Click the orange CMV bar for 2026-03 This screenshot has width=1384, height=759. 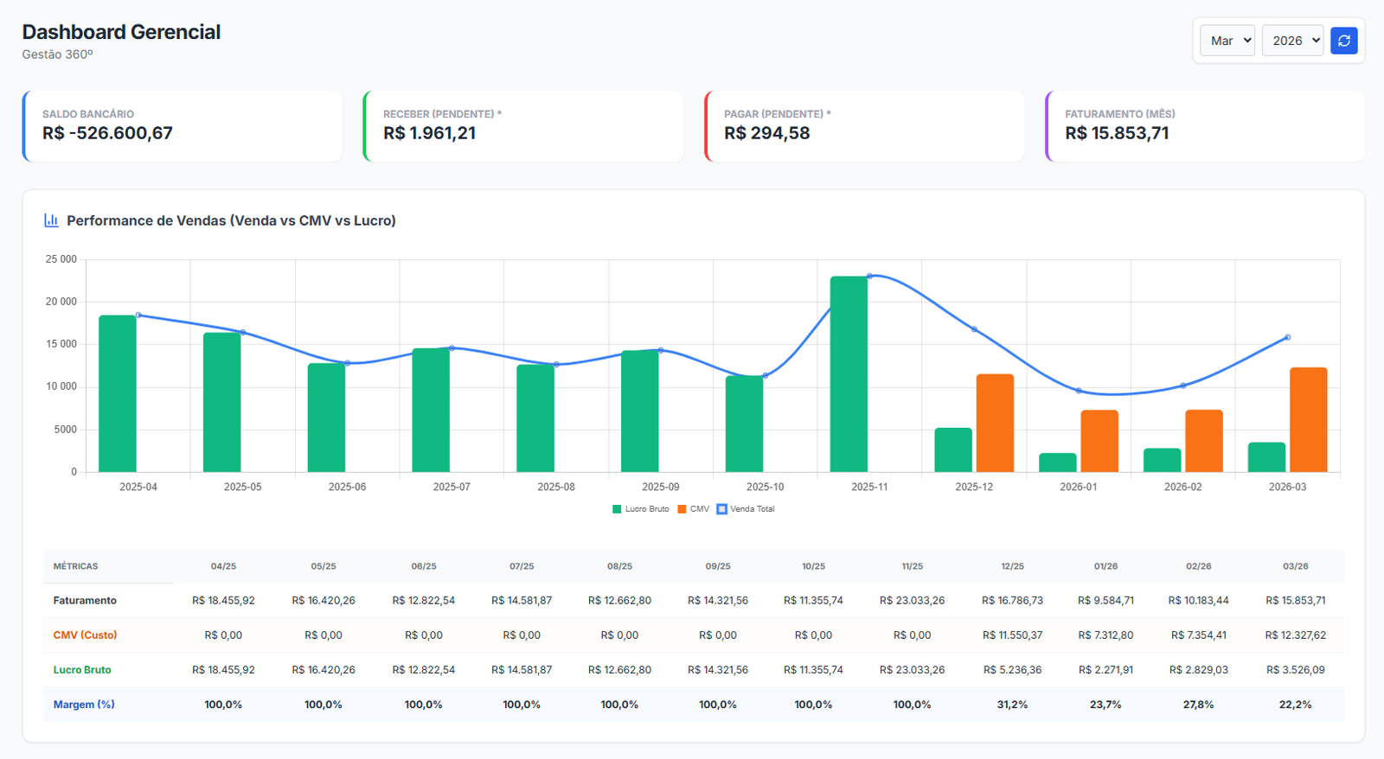point(1308,420)
